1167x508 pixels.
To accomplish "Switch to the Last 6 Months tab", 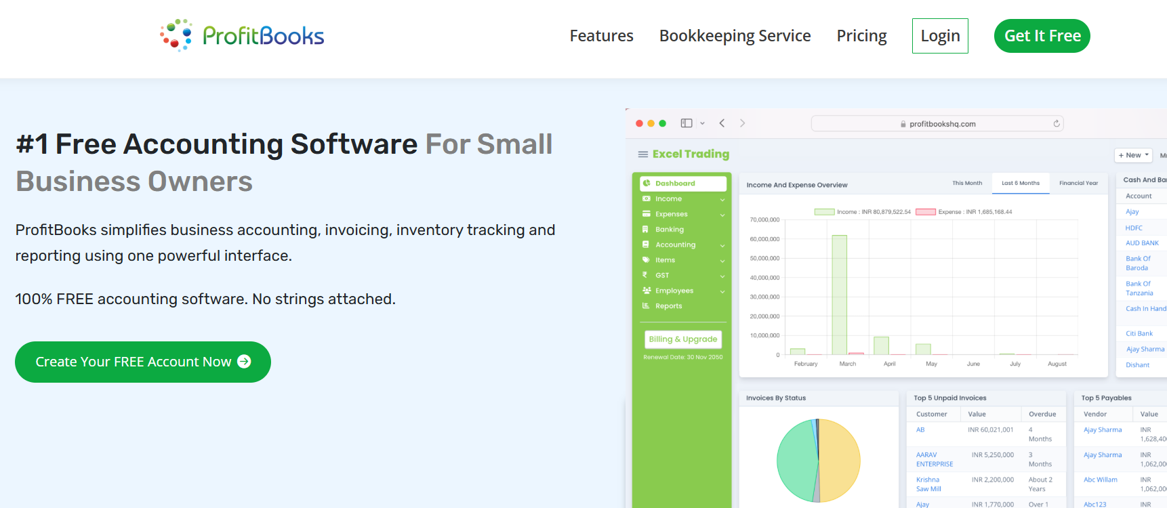I will (x=1021, y=184).
